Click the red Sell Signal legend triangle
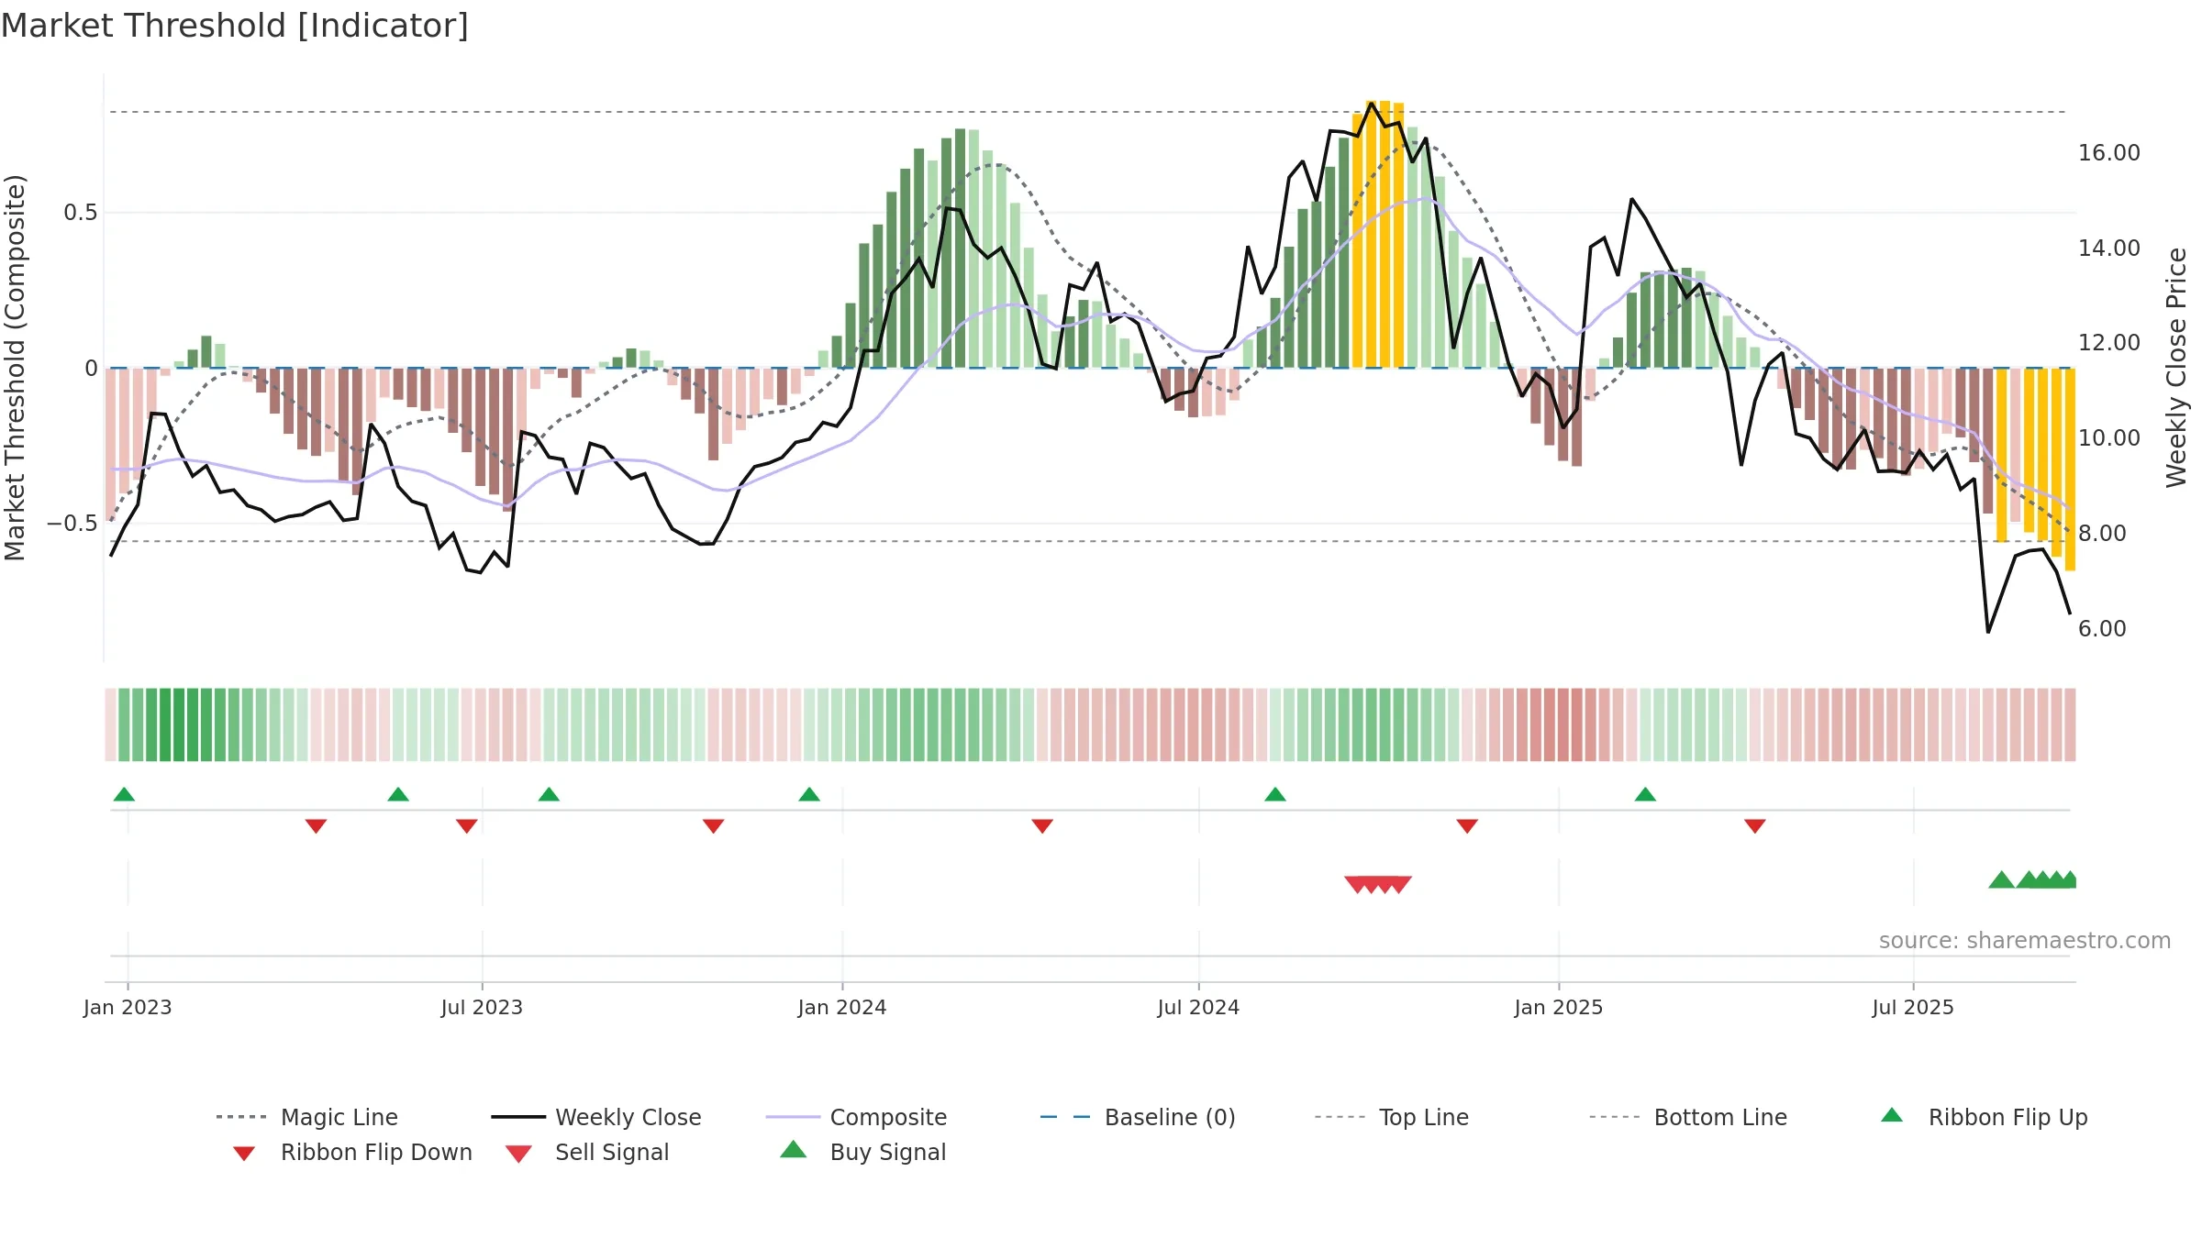The image size is (2202, 1238). click(x=518, y=1154)
